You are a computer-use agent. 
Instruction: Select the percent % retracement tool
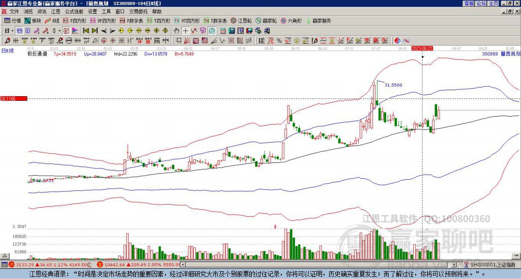(x=279, y=41)
